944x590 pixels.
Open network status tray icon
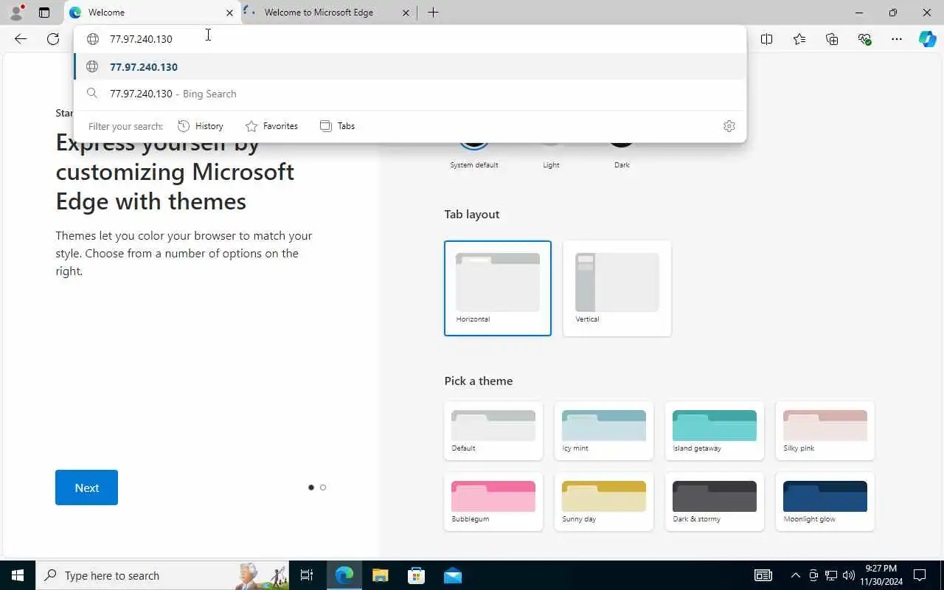830,575
